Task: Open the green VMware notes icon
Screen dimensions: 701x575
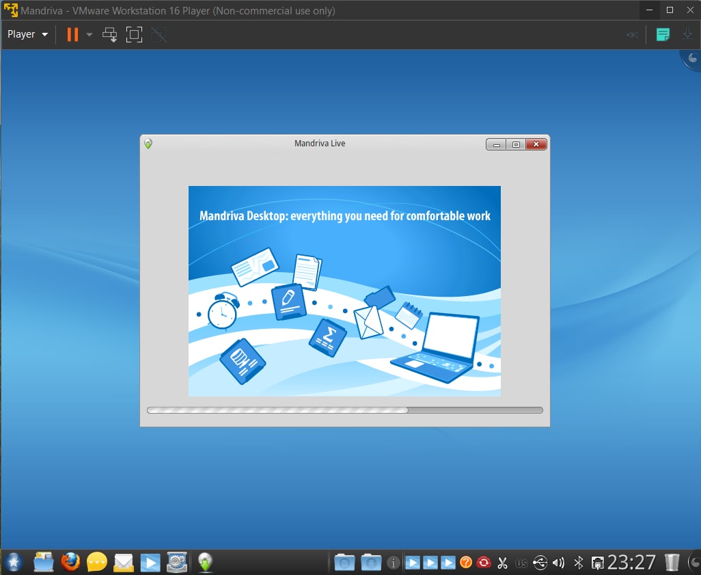Action: click(663, 34)
